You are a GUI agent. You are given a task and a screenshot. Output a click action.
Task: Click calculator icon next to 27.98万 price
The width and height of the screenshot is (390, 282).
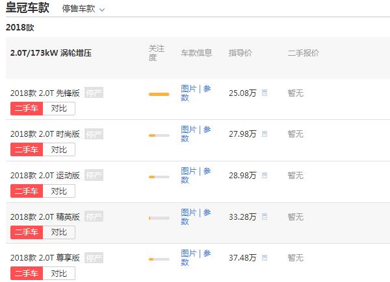pos(265,134)
